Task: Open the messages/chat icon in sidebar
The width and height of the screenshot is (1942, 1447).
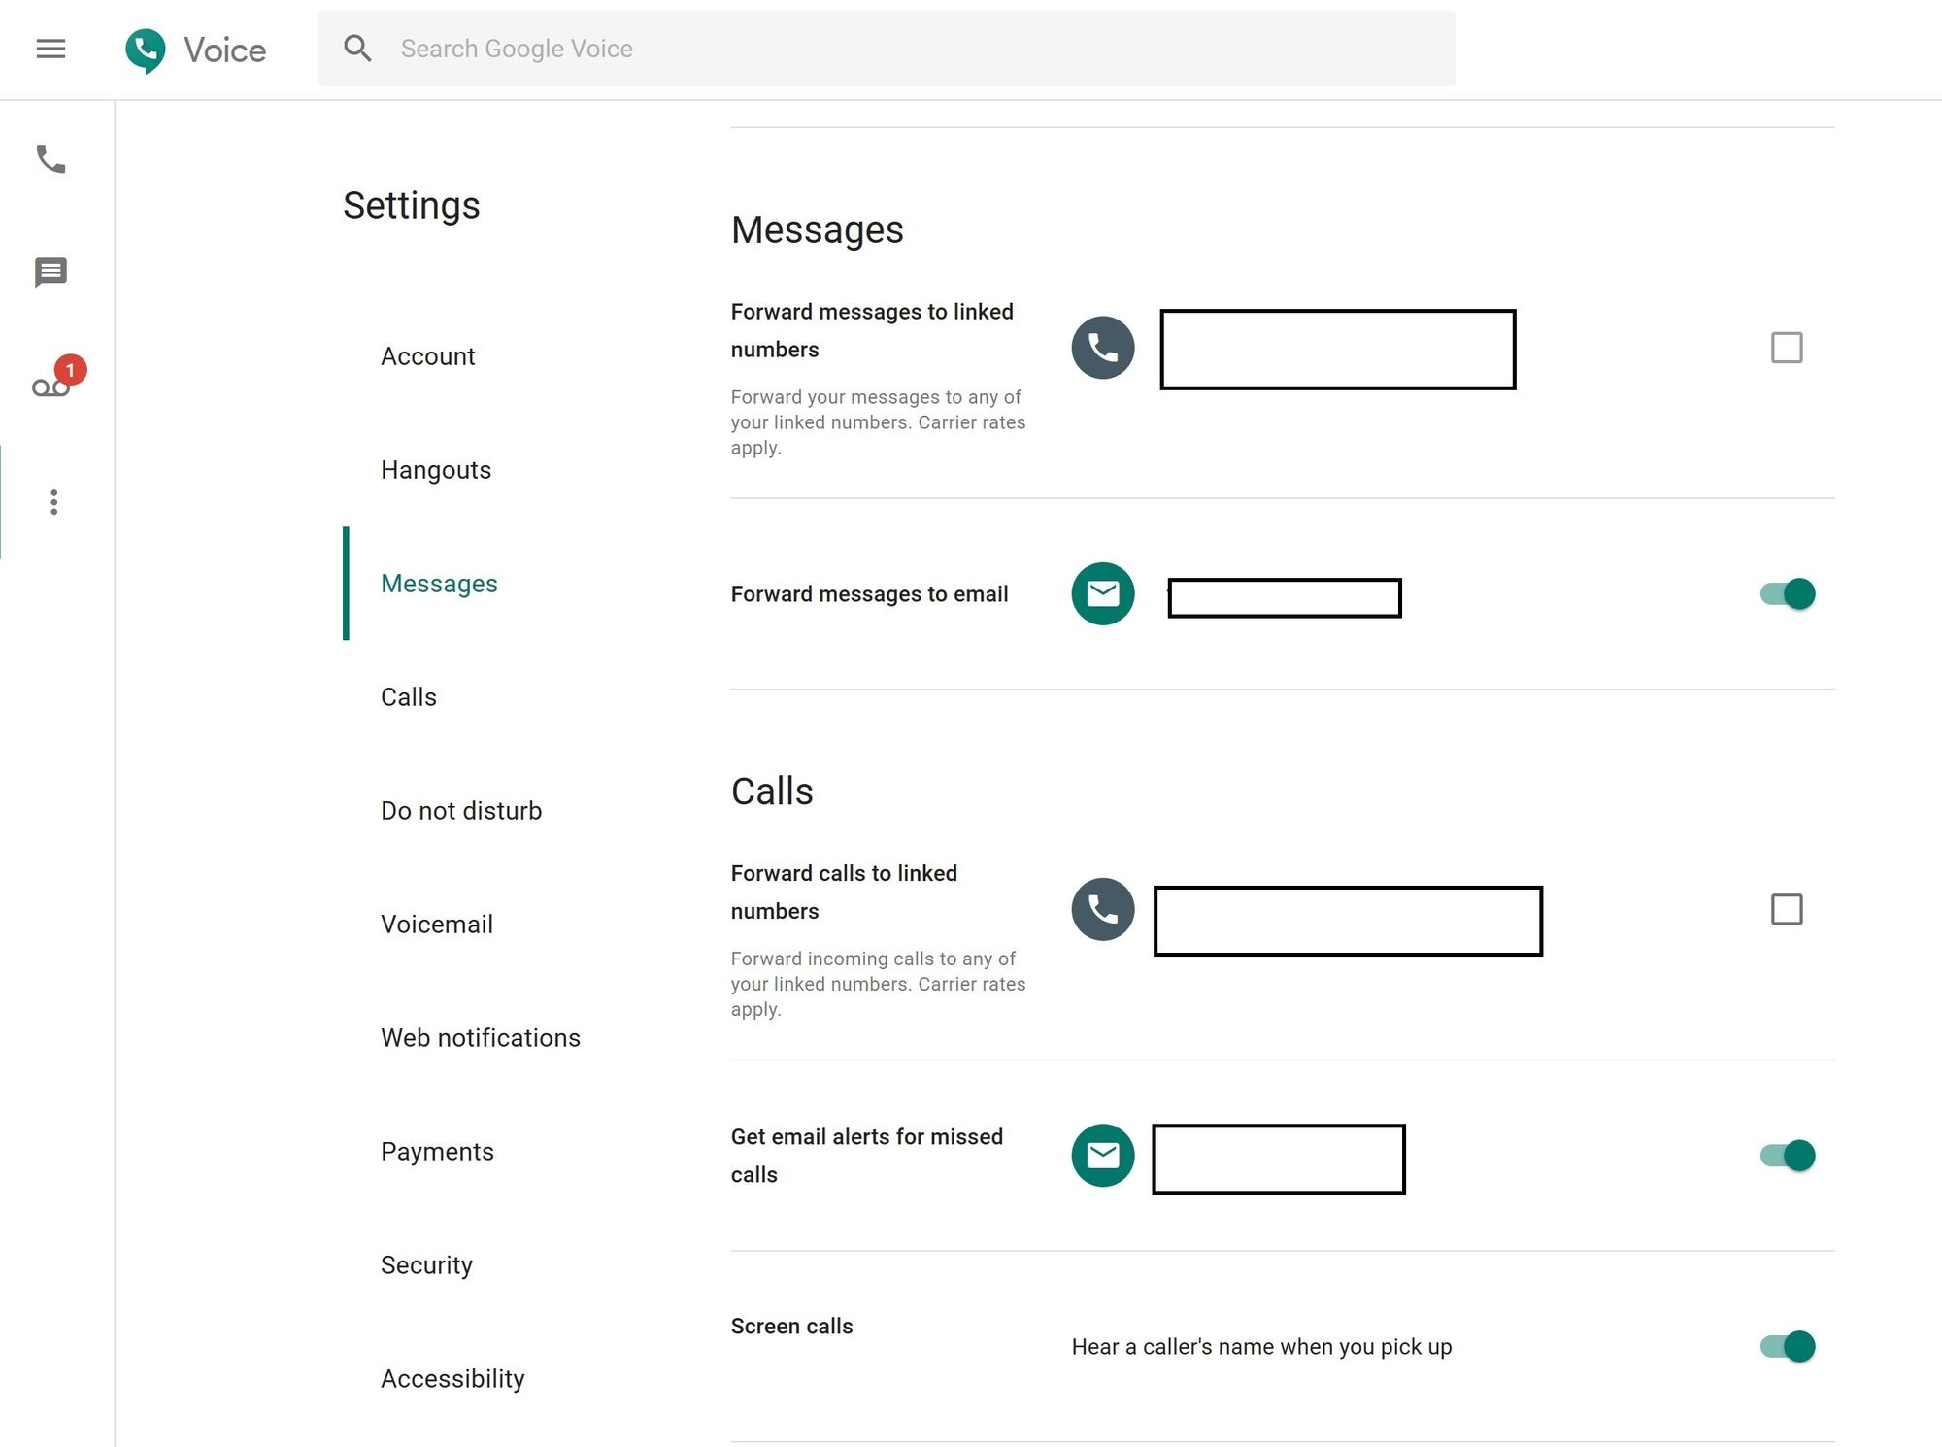Action: (50, 272)
